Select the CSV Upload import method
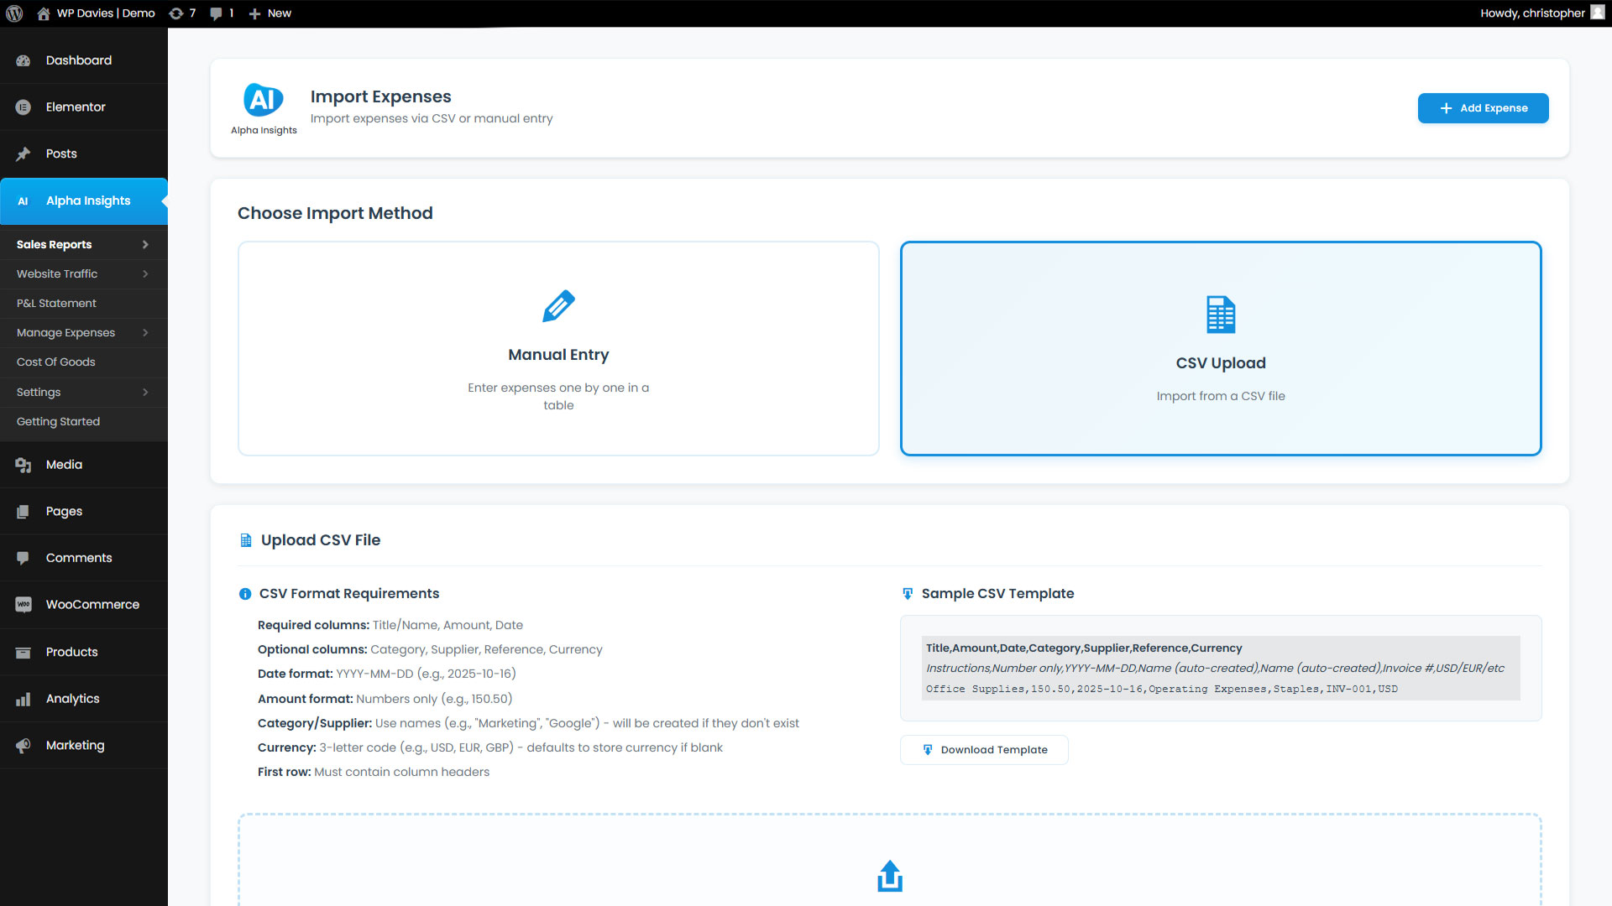Image resolution: width=1612 pixels, height=906 pixels. coord(1220,349)
